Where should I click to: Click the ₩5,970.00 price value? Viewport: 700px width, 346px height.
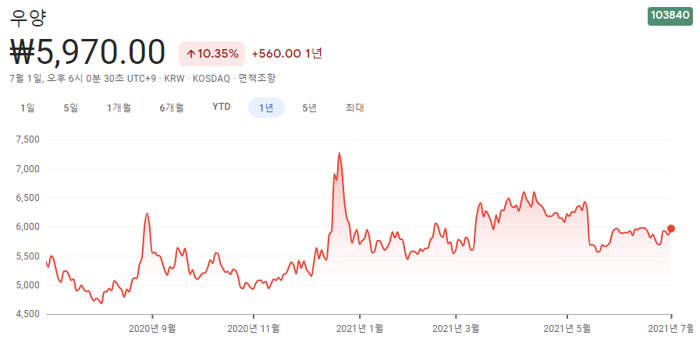click(x=88, y=53)
